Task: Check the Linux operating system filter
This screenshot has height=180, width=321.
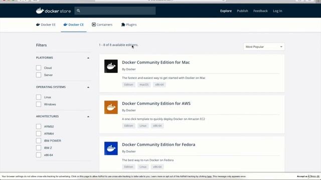Action: (39, 97)
